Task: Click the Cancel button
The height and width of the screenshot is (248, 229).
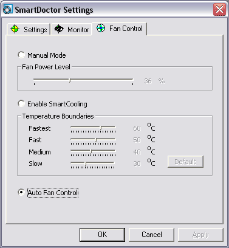Action: (x=151, y=235)
